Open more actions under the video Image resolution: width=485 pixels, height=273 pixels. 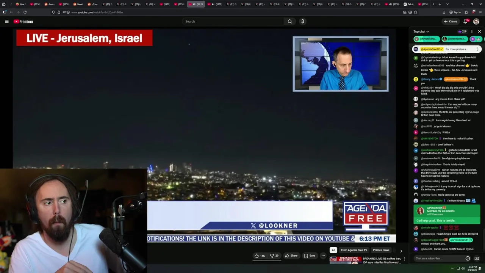tap(323, 256)
